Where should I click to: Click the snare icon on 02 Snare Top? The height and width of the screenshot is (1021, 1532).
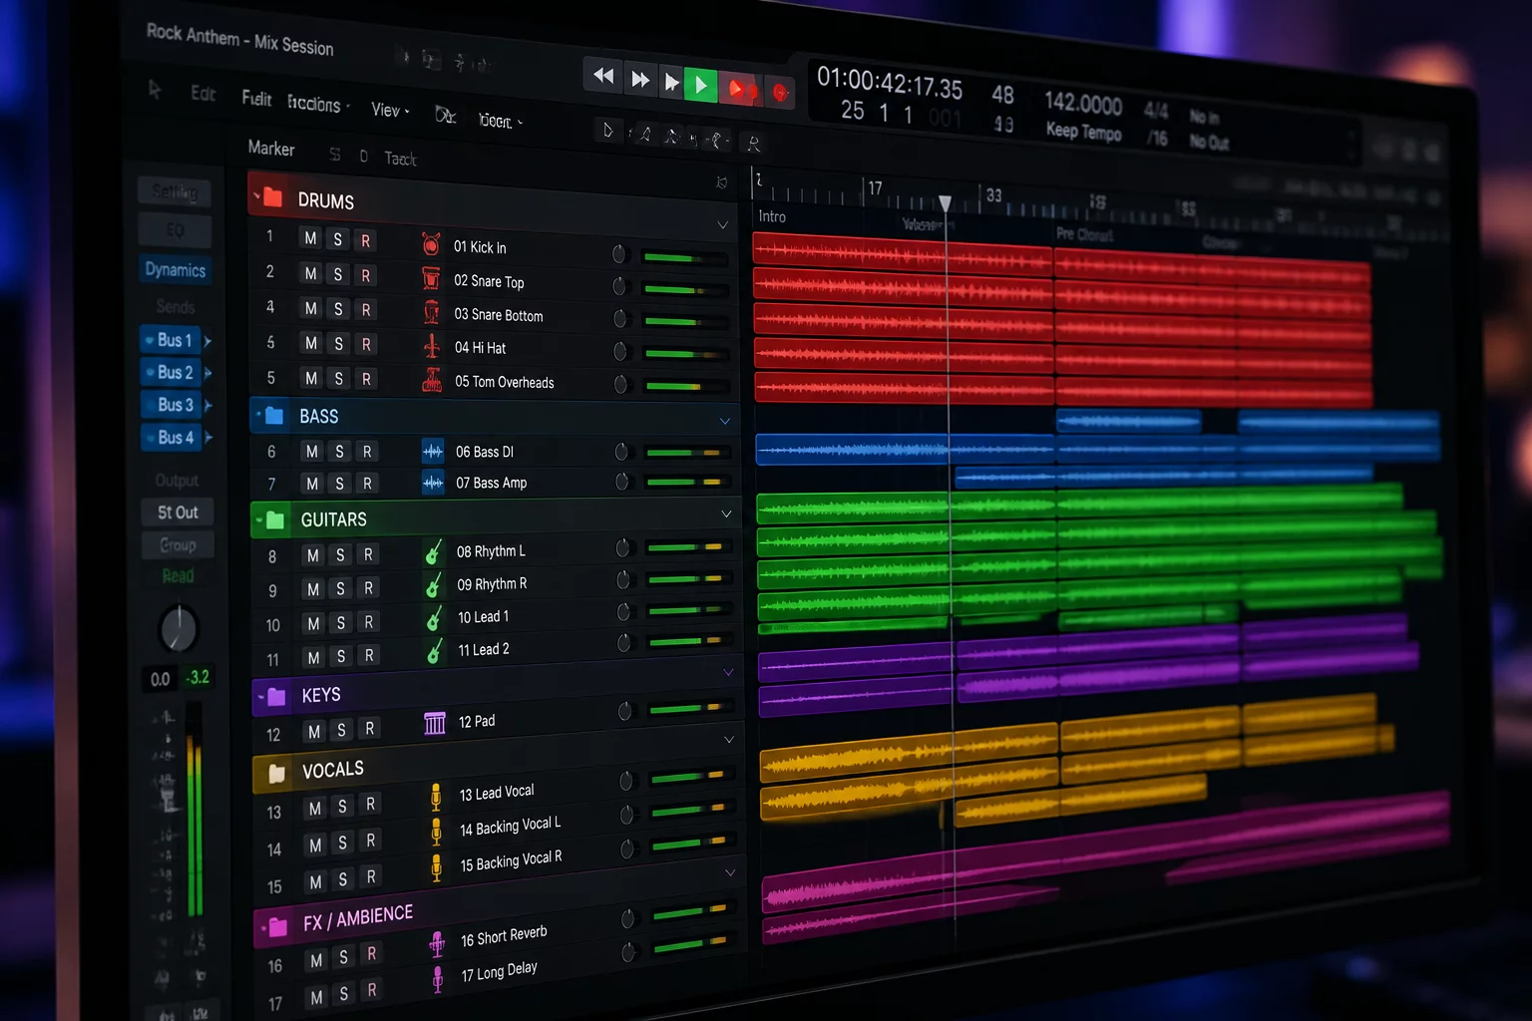pos(431,278)
